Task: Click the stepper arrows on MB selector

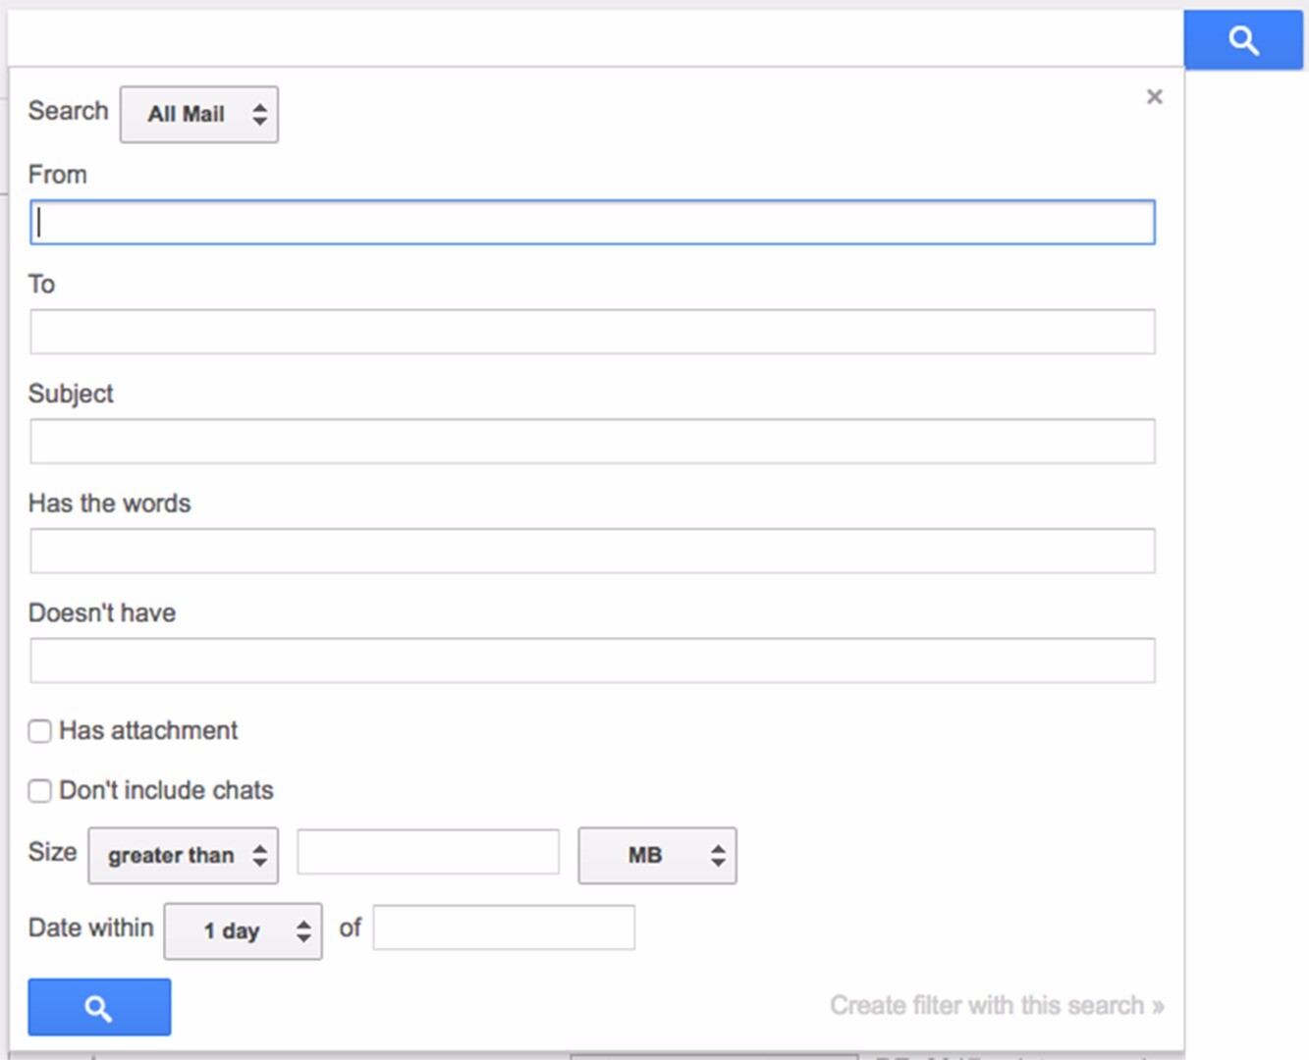Action: pos(716,855)
